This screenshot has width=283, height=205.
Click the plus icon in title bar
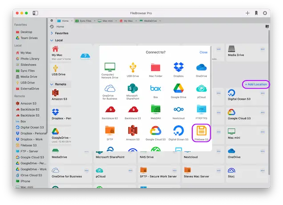(x=247, y=13)
